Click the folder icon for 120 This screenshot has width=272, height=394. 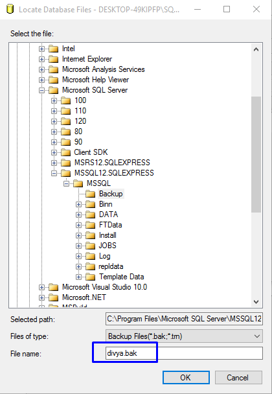coord(65,121)
